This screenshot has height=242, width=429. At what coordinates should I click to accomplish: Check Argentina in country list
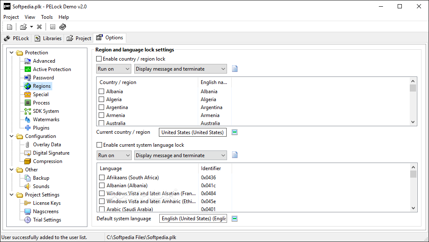click(x=102, y=107)
